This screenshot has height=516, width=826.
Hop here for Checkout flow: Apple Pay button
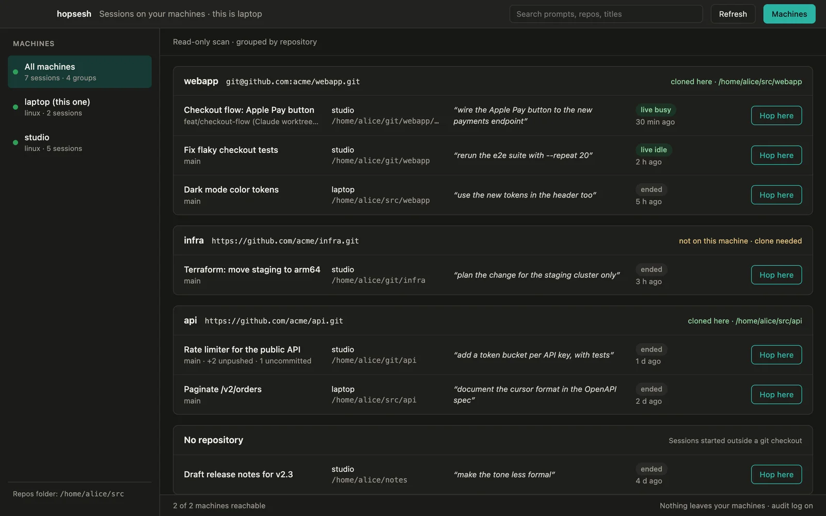[x=776, y=116]
